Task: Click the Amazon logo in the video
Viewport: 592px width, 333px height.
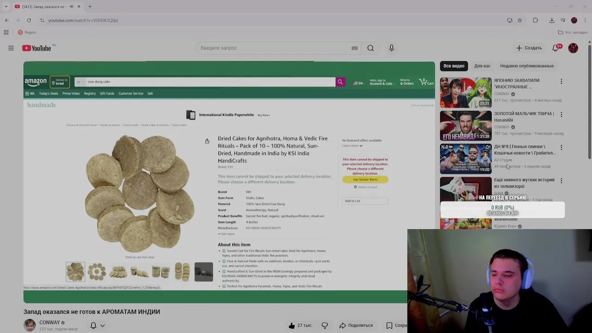Action: coord(36,82)
